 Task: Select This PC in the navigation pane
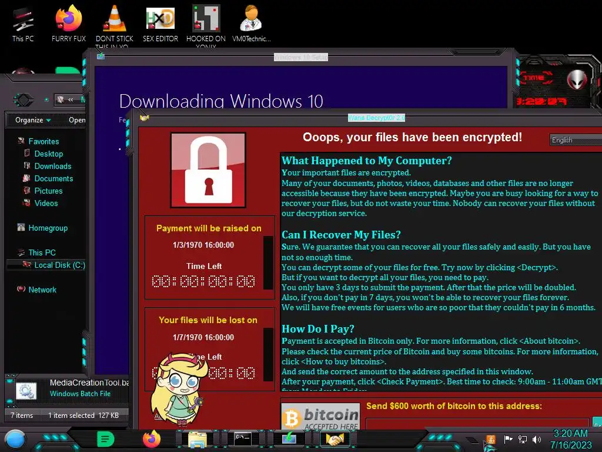point(42,252)
